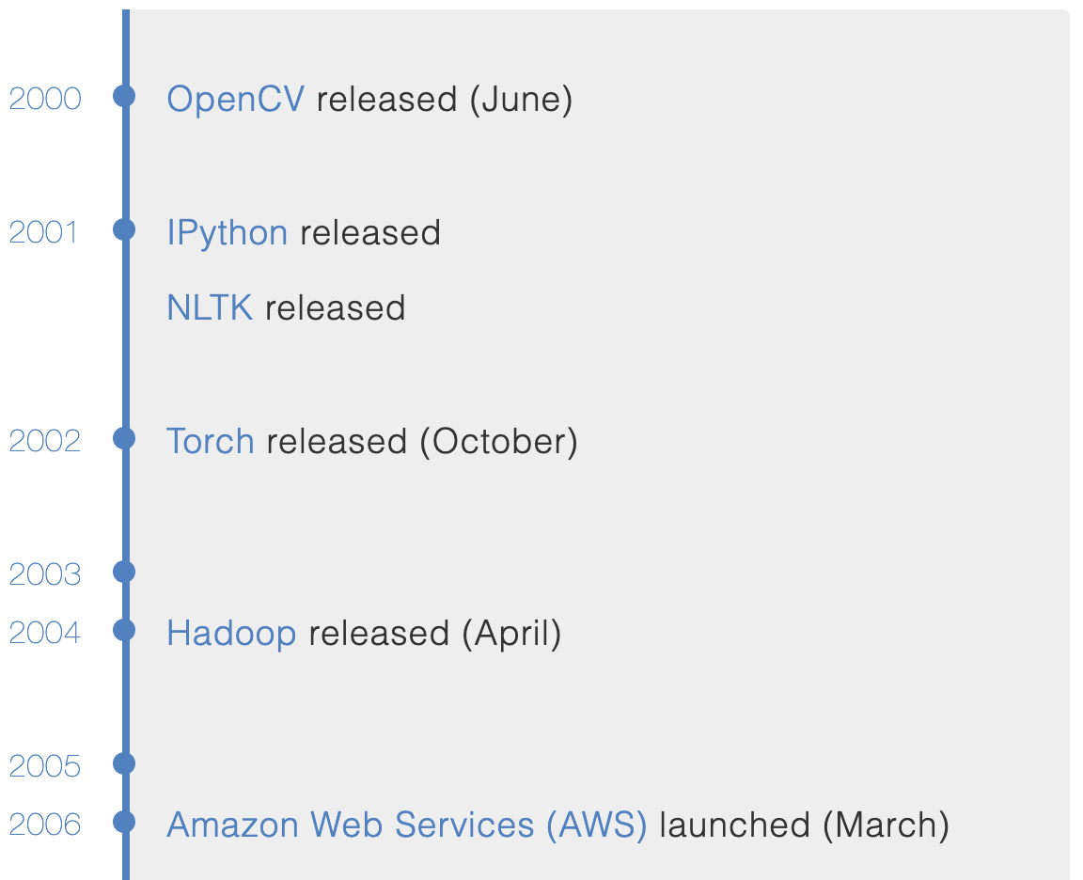
Task: Open the NLTK link
Action: 210,308
